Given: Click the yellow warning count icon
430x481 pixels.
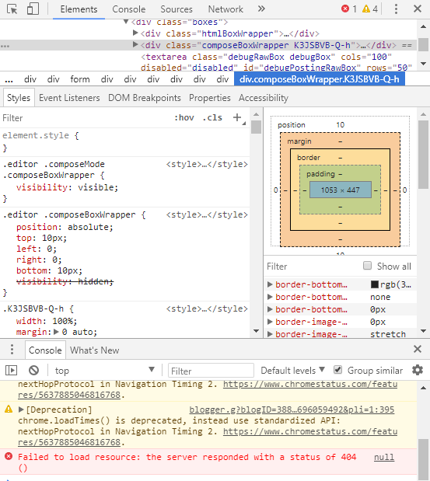Looking at the screenshot, I should click(366, 9).
